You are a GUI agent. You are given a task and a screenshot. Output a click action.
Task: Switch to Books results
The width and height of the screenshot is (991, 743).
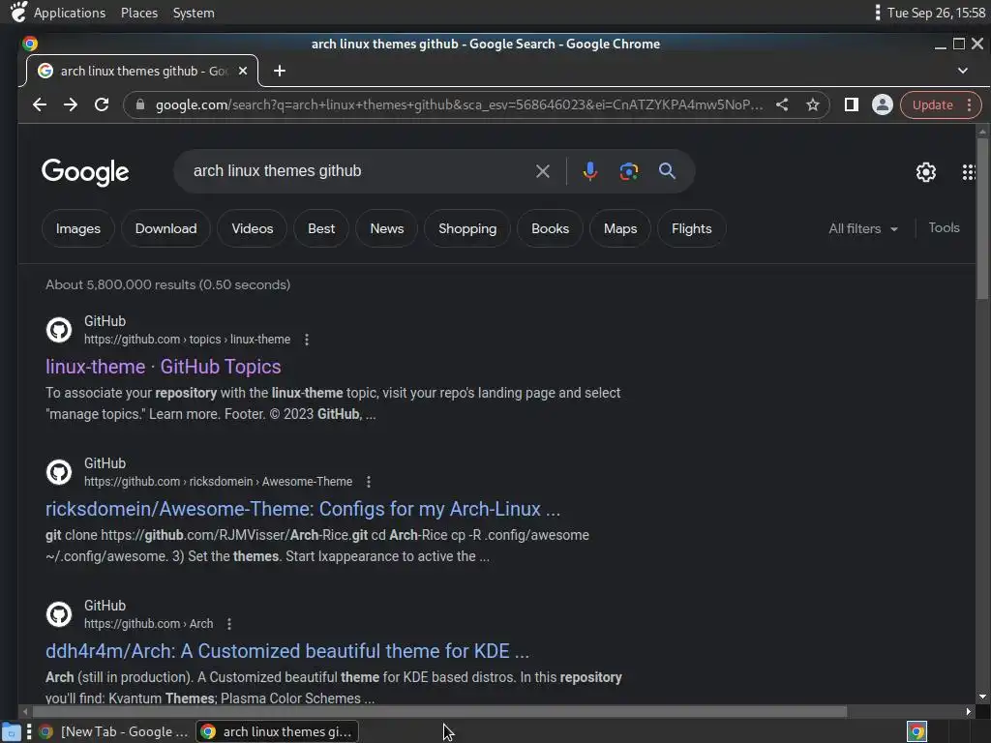click(x=550, y=228)
